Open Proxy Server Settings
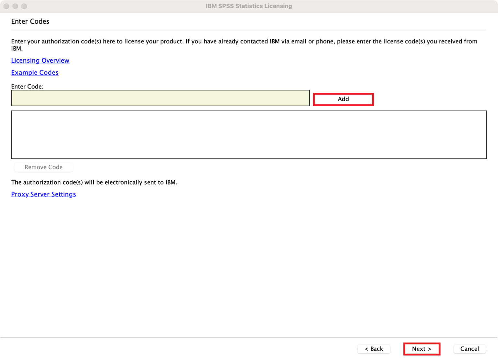This screenshot has width=498, height=358. pyautogui.click(x=43, y=194)
